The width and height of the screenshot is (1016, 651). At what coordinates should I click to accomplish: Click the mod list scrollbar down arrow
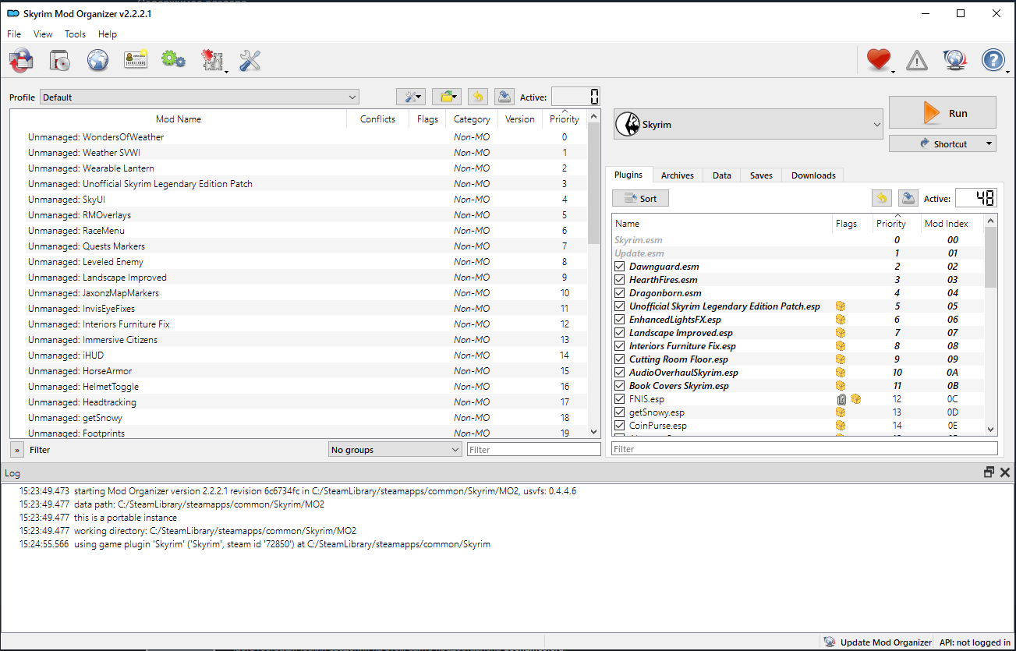tap(593, 432)
